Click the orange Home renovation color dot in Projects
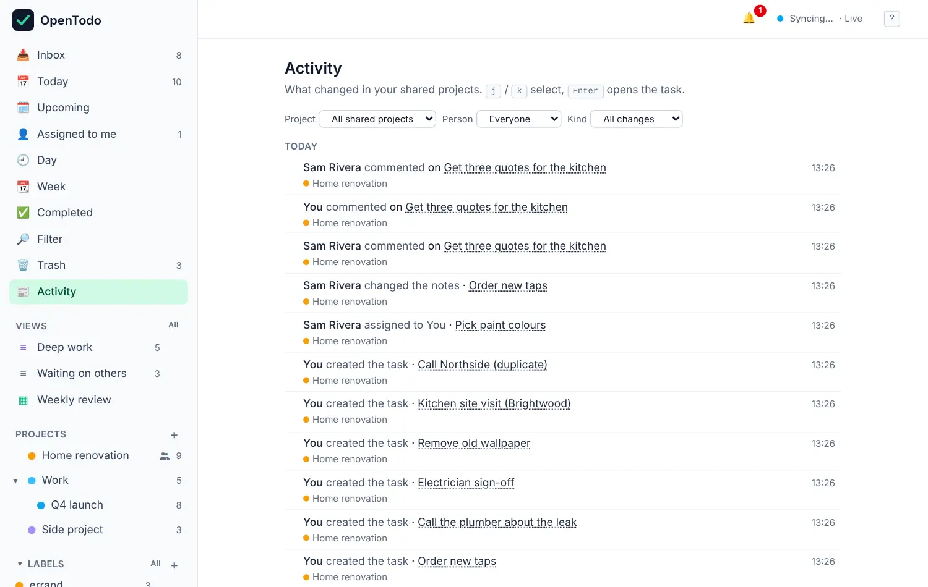This screenshot has width=928, height=587. [32, 456]
